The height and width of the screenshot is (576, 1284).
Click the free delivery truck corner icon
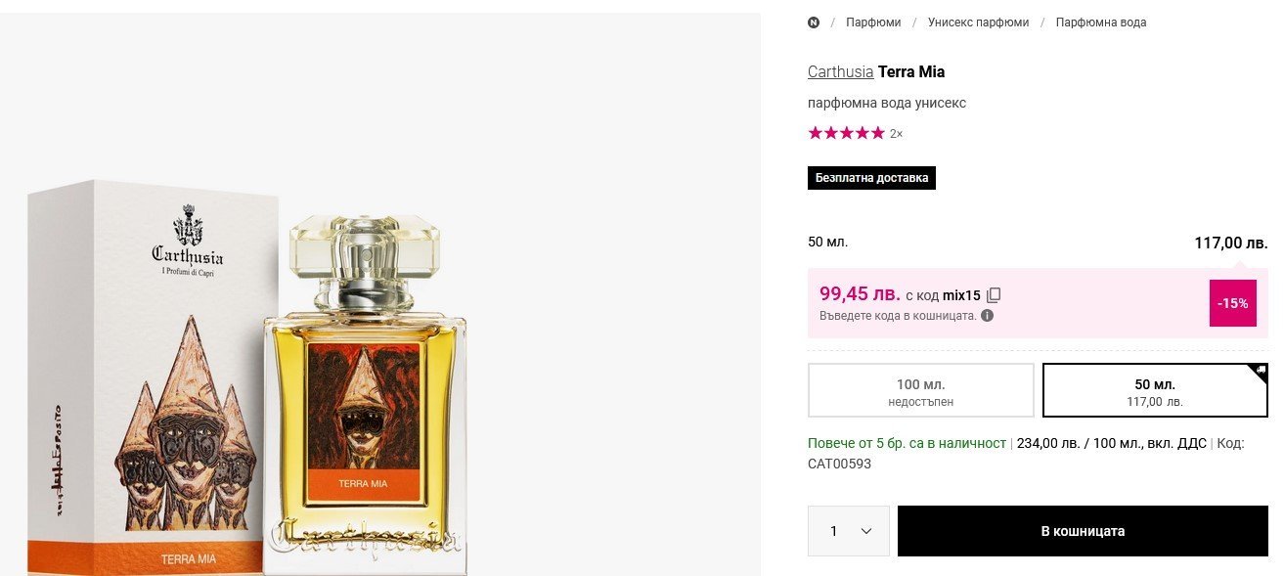click(1261, 371)
